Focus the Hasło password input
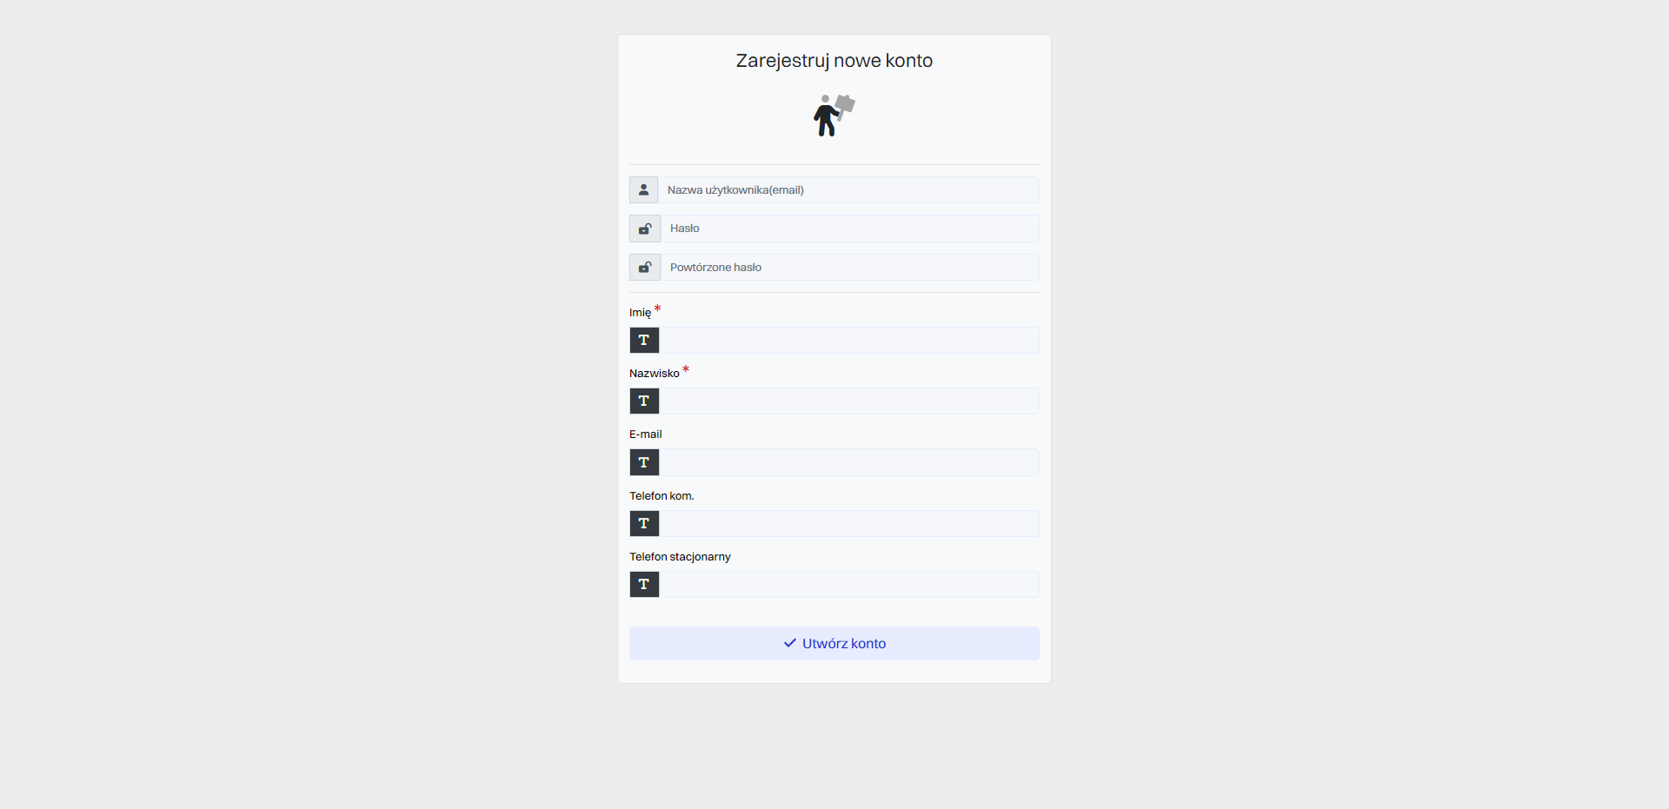This screenshot has width=1669, height=809. tap(849, 229)
